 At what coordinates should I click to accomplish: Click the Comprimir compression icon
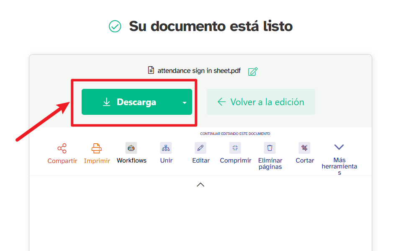click(x=235, y=147)
